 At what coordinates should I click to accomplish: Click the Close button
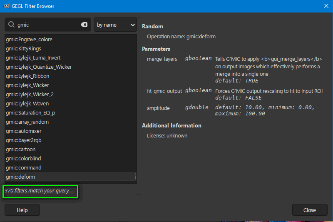click(x=310, y=210)
